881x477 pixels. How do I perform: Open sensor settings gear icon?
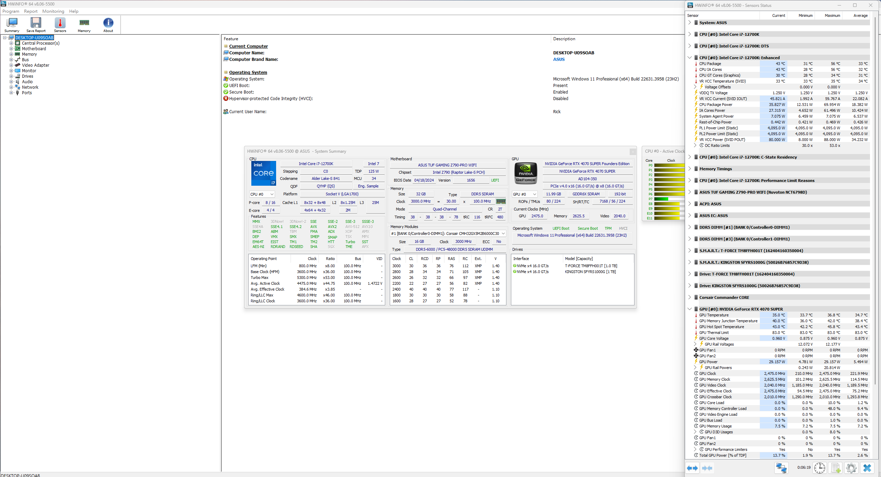pos(851,468)
